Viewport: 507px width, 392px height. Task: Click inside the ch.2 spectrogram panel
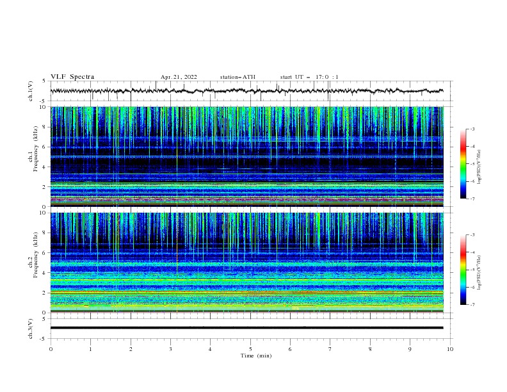click(246, 263)
